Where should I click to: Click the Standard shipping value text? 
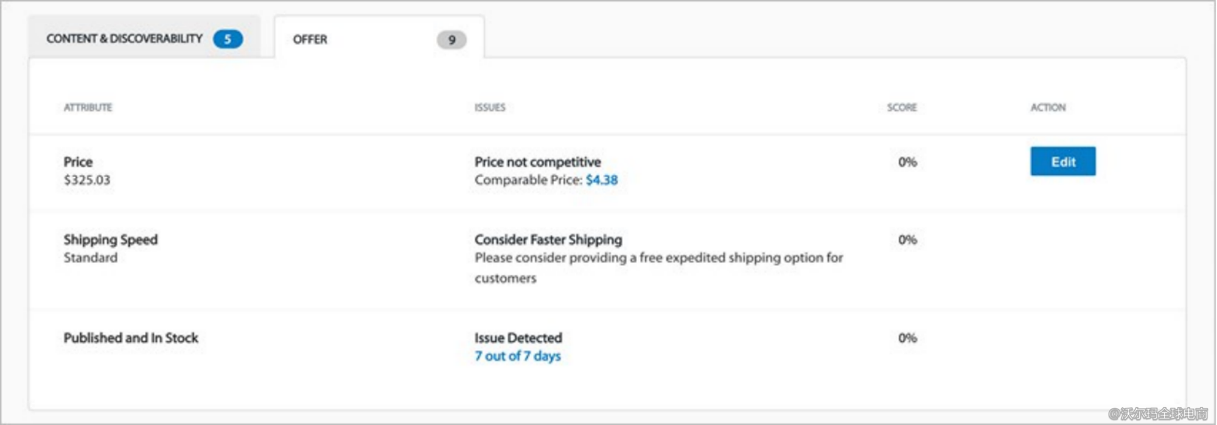[90, 258]
